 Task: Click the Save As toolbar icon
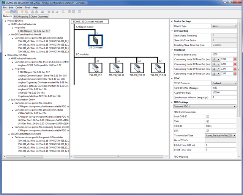[16, 12]
